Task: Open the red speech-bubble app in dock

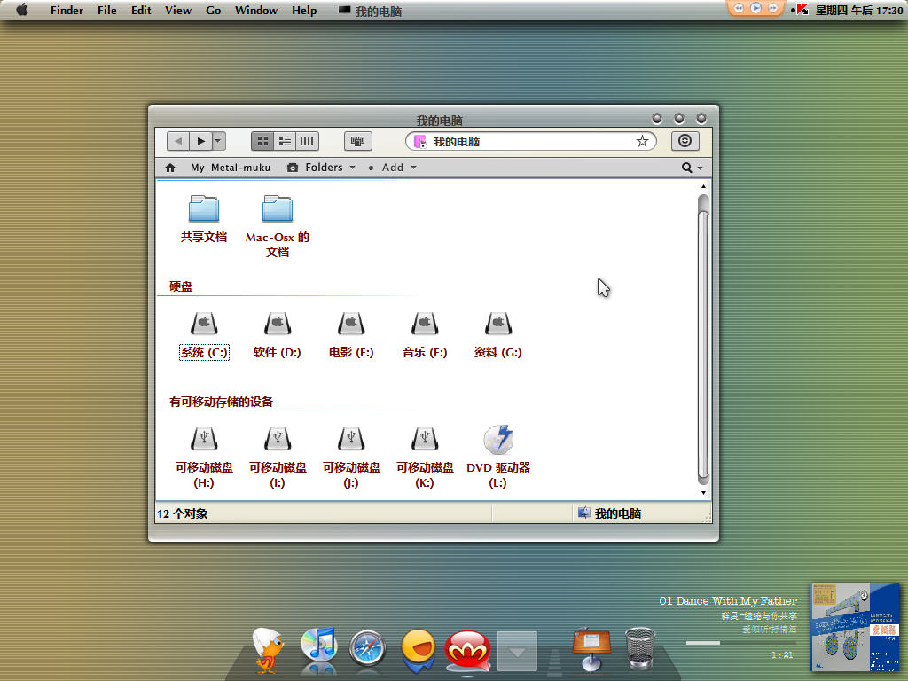Action: tap(468, 651)
